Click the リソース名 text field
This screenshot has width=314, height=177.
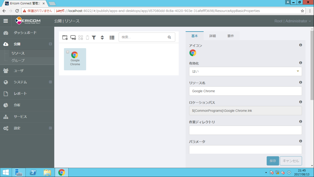(x=245, y=91)
